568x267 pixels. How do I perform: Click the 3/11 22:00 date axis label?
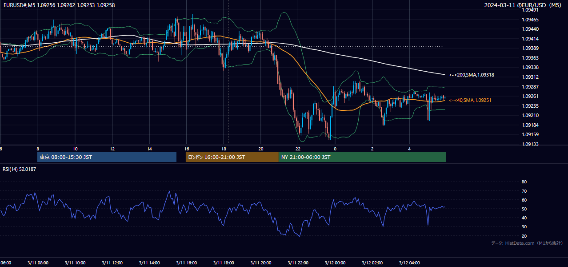tap(298, 263)
